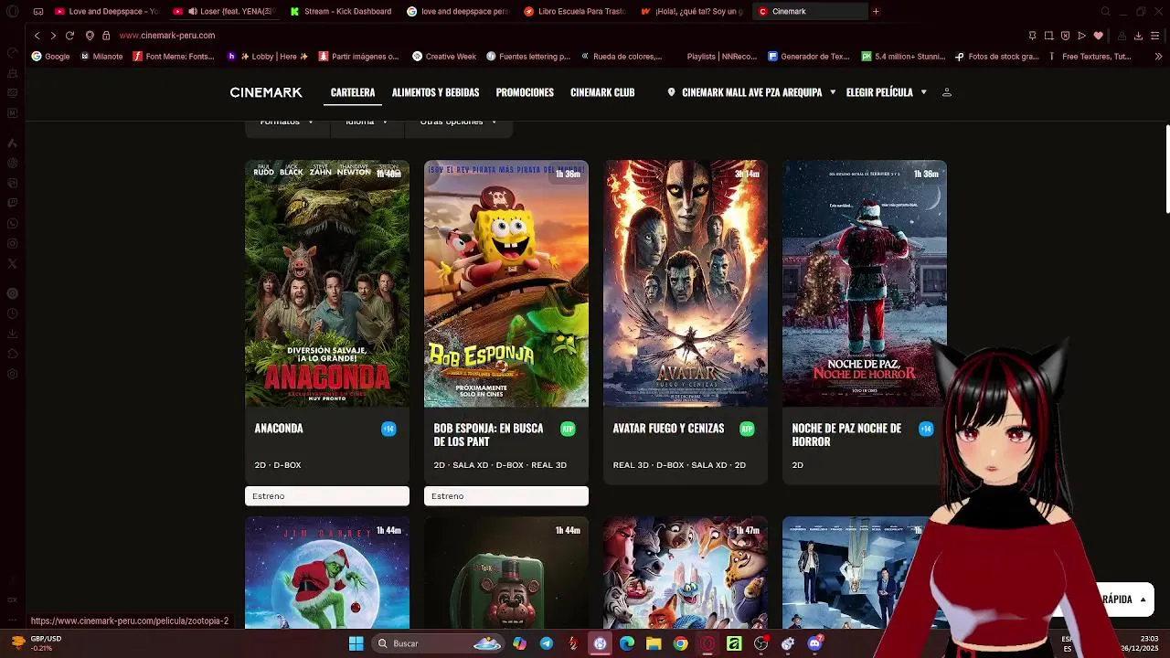Open Instagram in the Opera sidebar
The height and width of the screenshot is (658, 1170).
coord(12,243)
